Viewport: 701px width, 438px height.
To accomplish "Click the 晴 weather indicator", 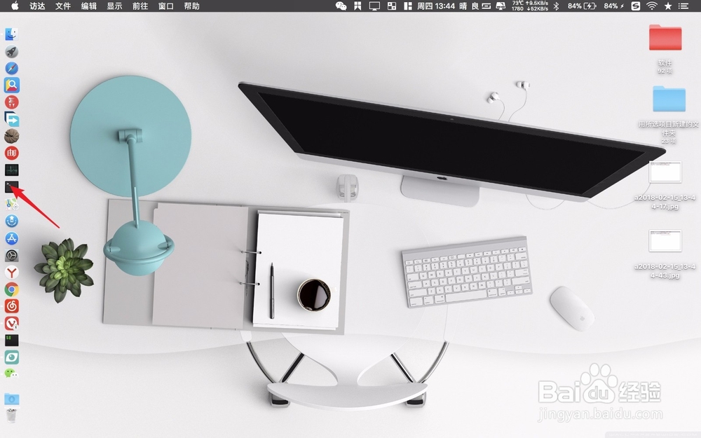I will (463, 6).
